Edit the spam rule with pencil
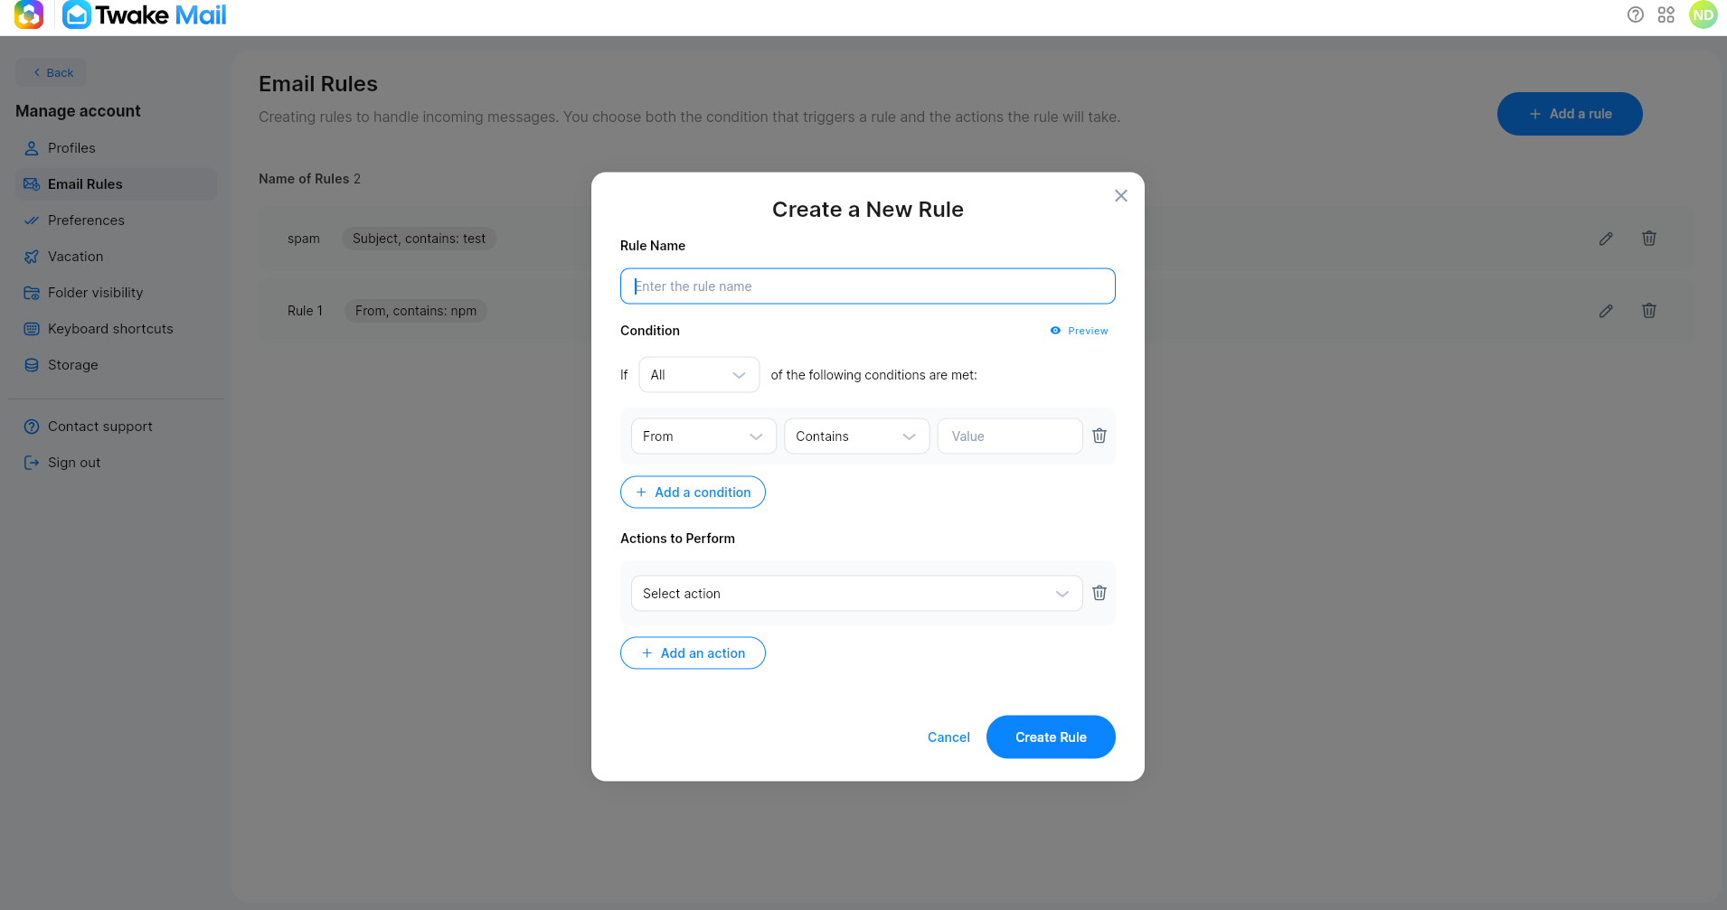The width and height of the screenshot is (1727, 910). tap(1606, 239)
